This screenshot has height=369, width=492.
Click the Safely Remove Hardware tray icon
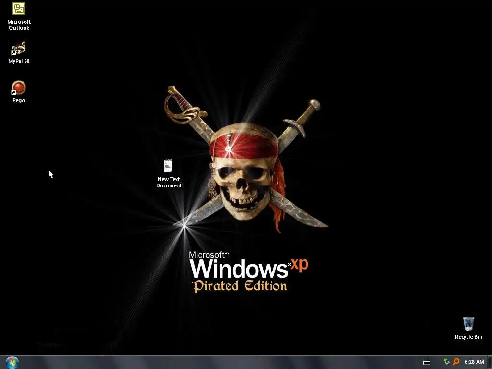(446, 362)
